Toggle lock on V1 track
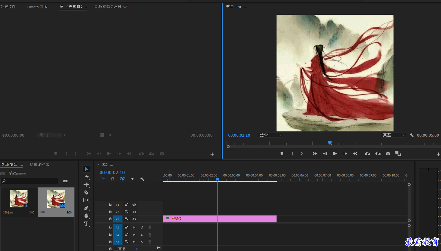Viewport: 441px width, 251px height. 110,219
